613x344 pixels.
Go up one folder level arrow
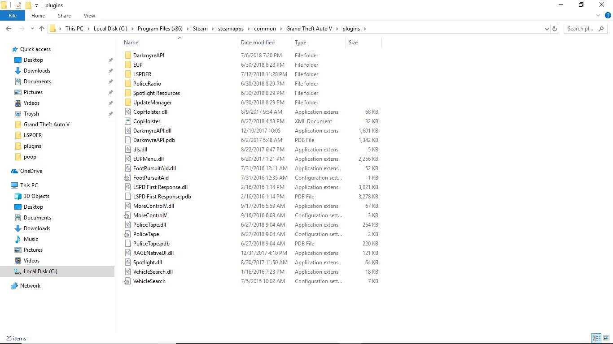pyautogui.click(x=42, y=29)
